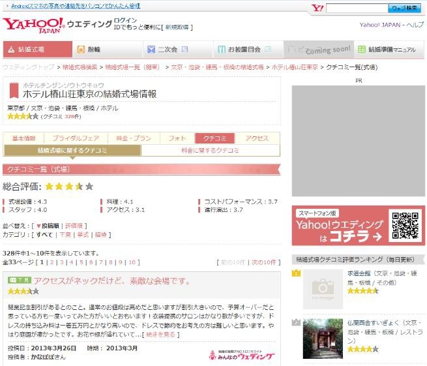Open the 結婚準備マニュアル tab
This screenshot has height=366, width=427.
[x=389, y=50]
